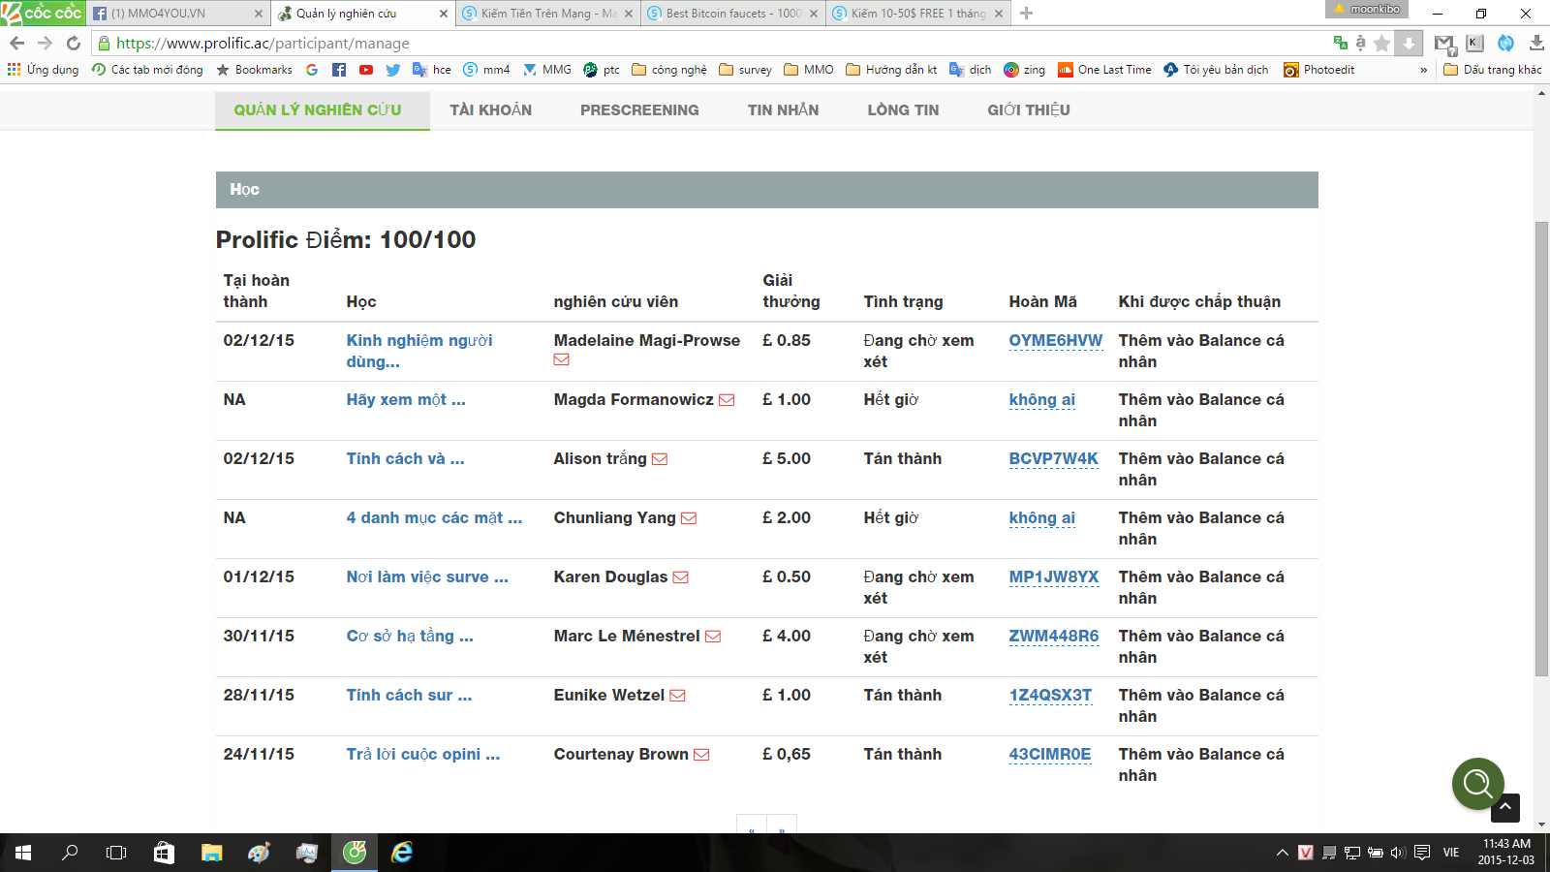Open the PRESCREENING tab
1550x872 pixels.
click(x=639, y=110)
